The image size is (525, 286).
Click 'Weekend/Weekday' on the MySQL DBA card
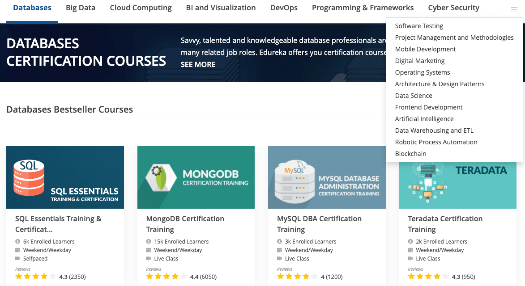(x=309, y=250)
